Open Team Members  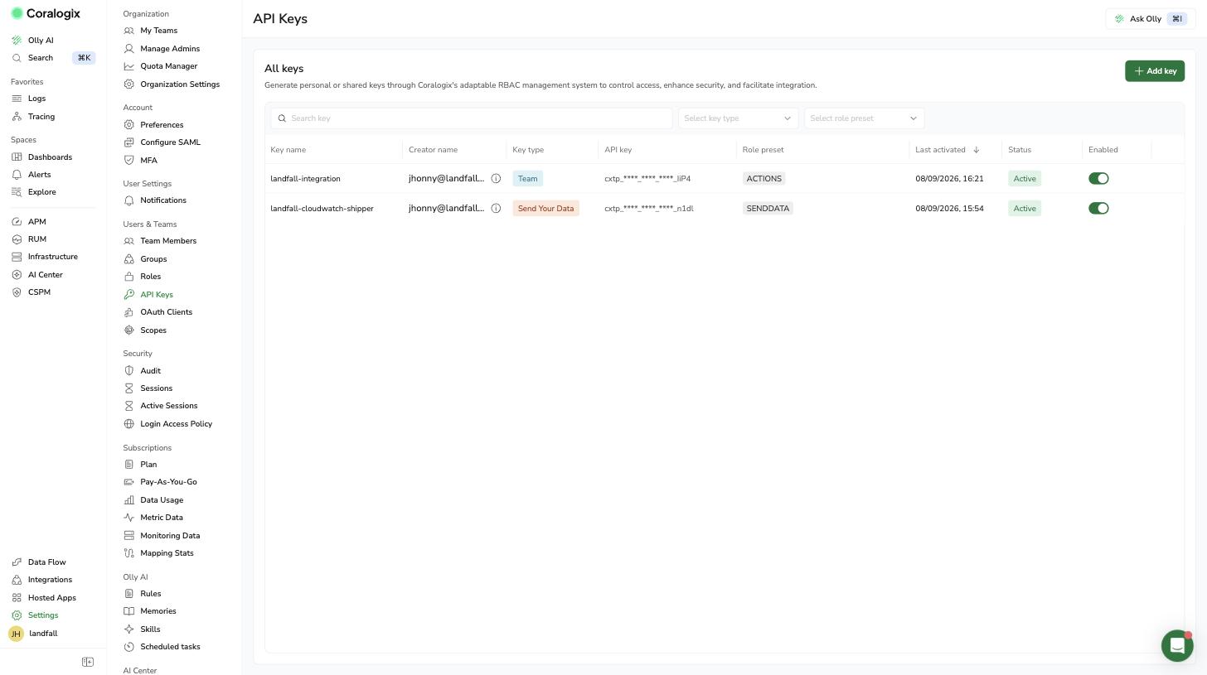tap(160, 241)
